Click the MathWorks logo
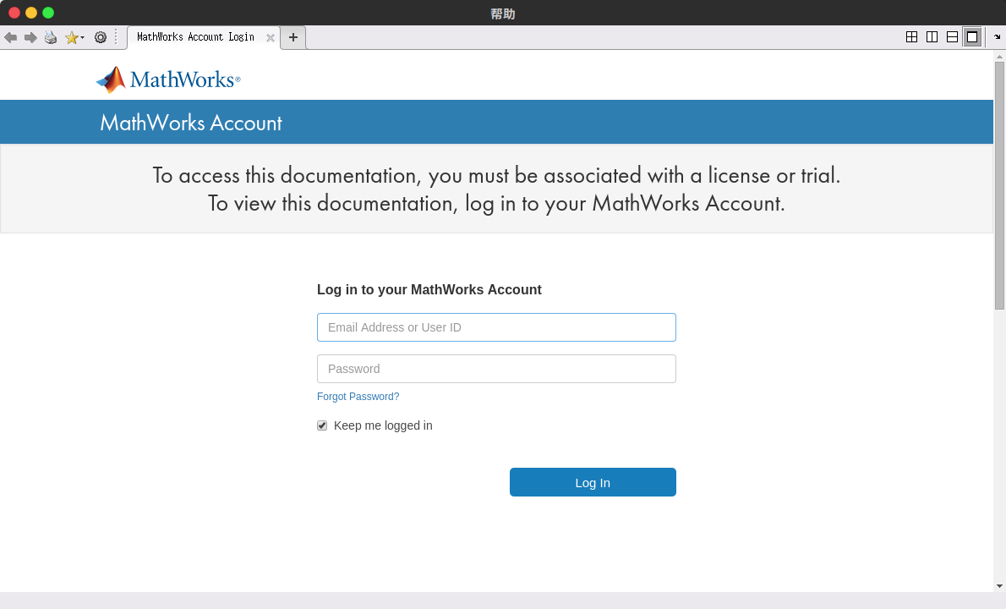Screen dimensions: 1006x609 coord(168,80)
